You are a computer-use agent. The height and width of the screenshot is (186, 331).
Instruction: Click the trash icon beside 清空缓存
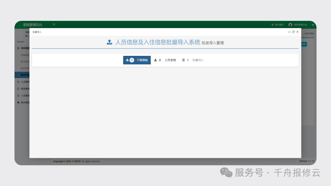point(272,25)
